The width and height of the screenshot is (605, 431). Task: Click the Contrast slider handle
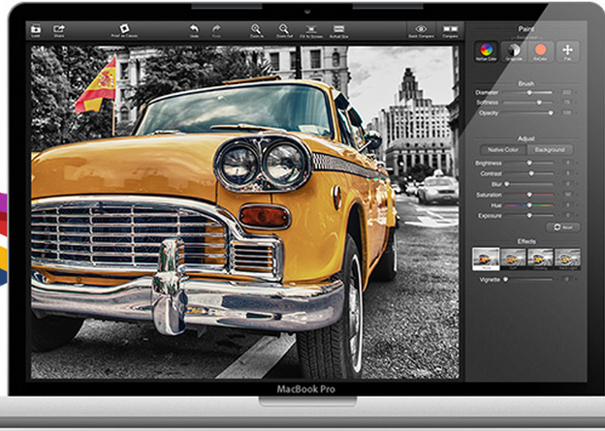[531, 173]
